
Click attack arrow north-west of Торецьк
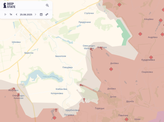coord(84,100)
